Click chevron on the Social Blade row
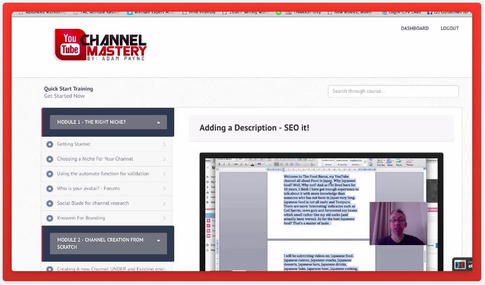The height and width of the screenshot is (285, 485). tap(164, 203)
